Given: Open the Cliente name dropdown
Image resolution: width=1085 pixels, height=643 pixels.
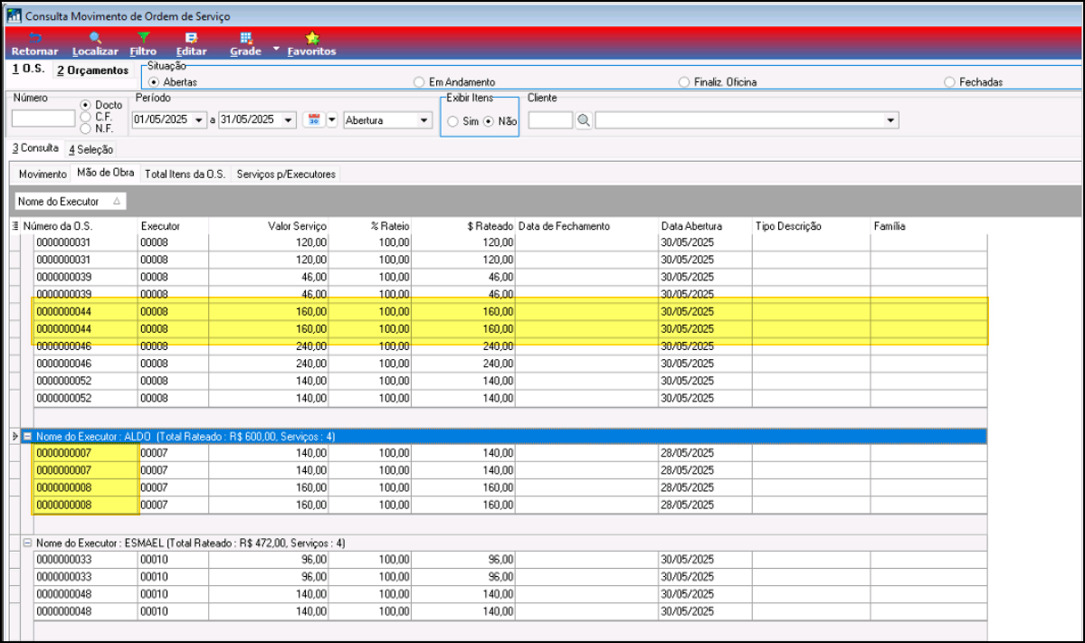Looking at the screenshot, I should pos(890,120).
